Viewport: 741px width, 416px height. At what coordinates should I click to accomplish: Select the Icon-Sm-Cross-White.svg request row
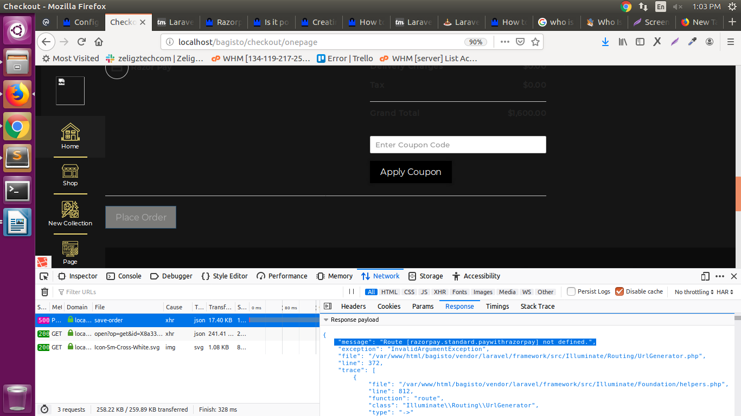tap(177, 347)
